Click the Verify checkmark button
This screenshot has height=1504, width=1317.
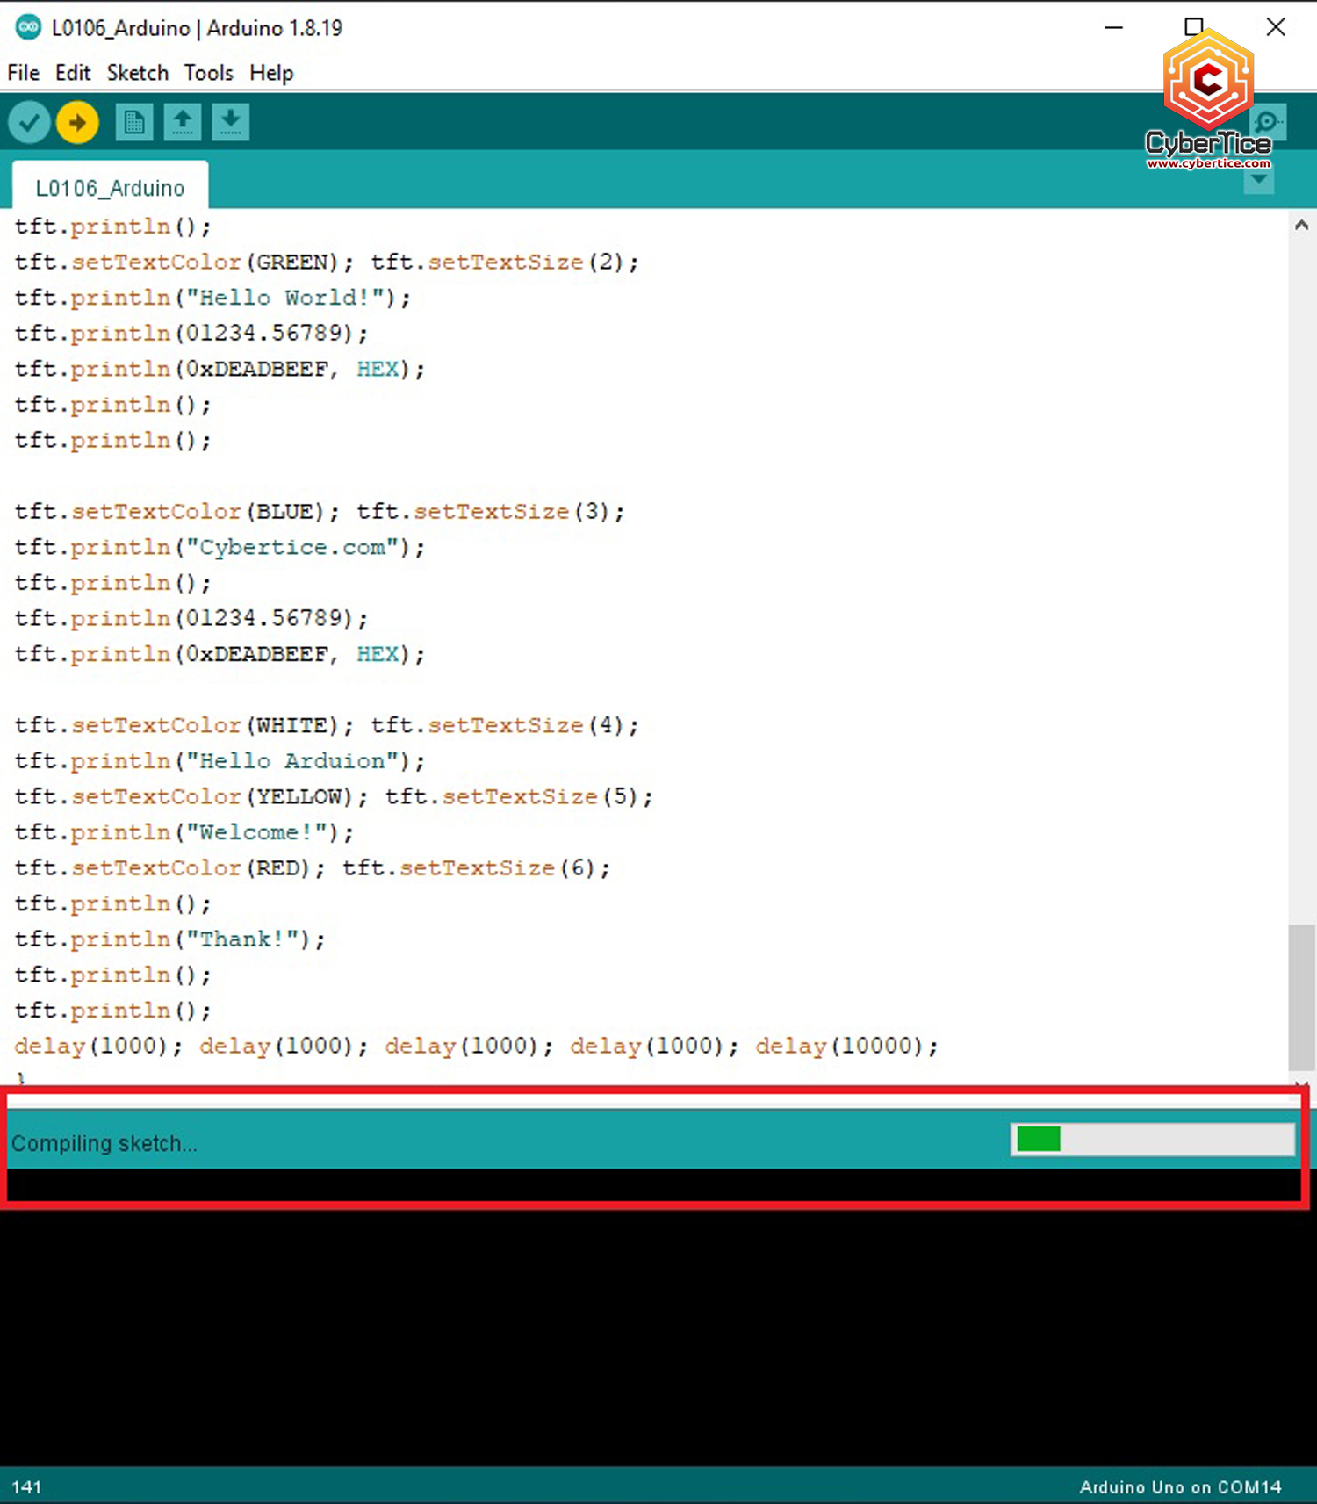pos(29,122)
